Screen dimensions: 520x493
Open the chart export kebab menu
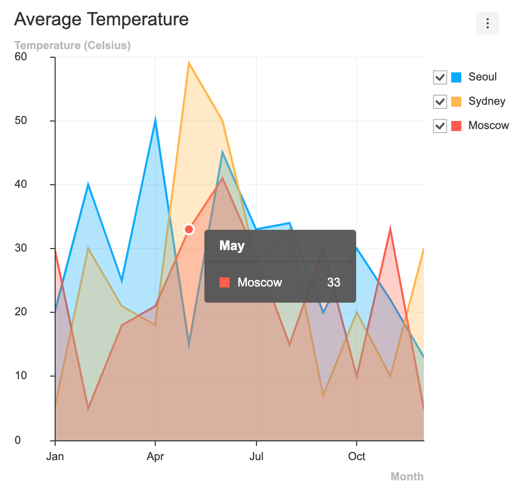pos(487,23)
